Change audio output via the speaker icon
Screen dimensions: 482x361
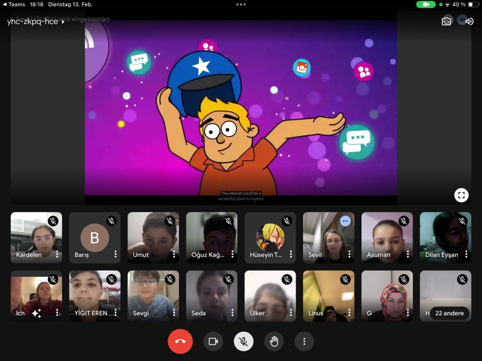[x=469, y=21]
